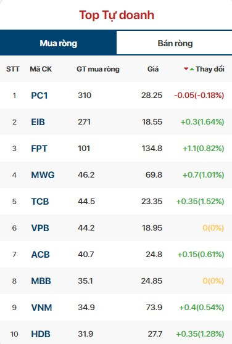Click the green up-arrow sort icon
The image size is (232, 344).
[192, 69]
